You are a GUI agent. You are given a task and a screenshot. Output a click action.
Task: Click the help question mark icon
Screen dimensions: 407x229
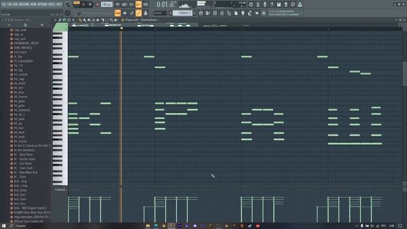(x=272, y=4)
